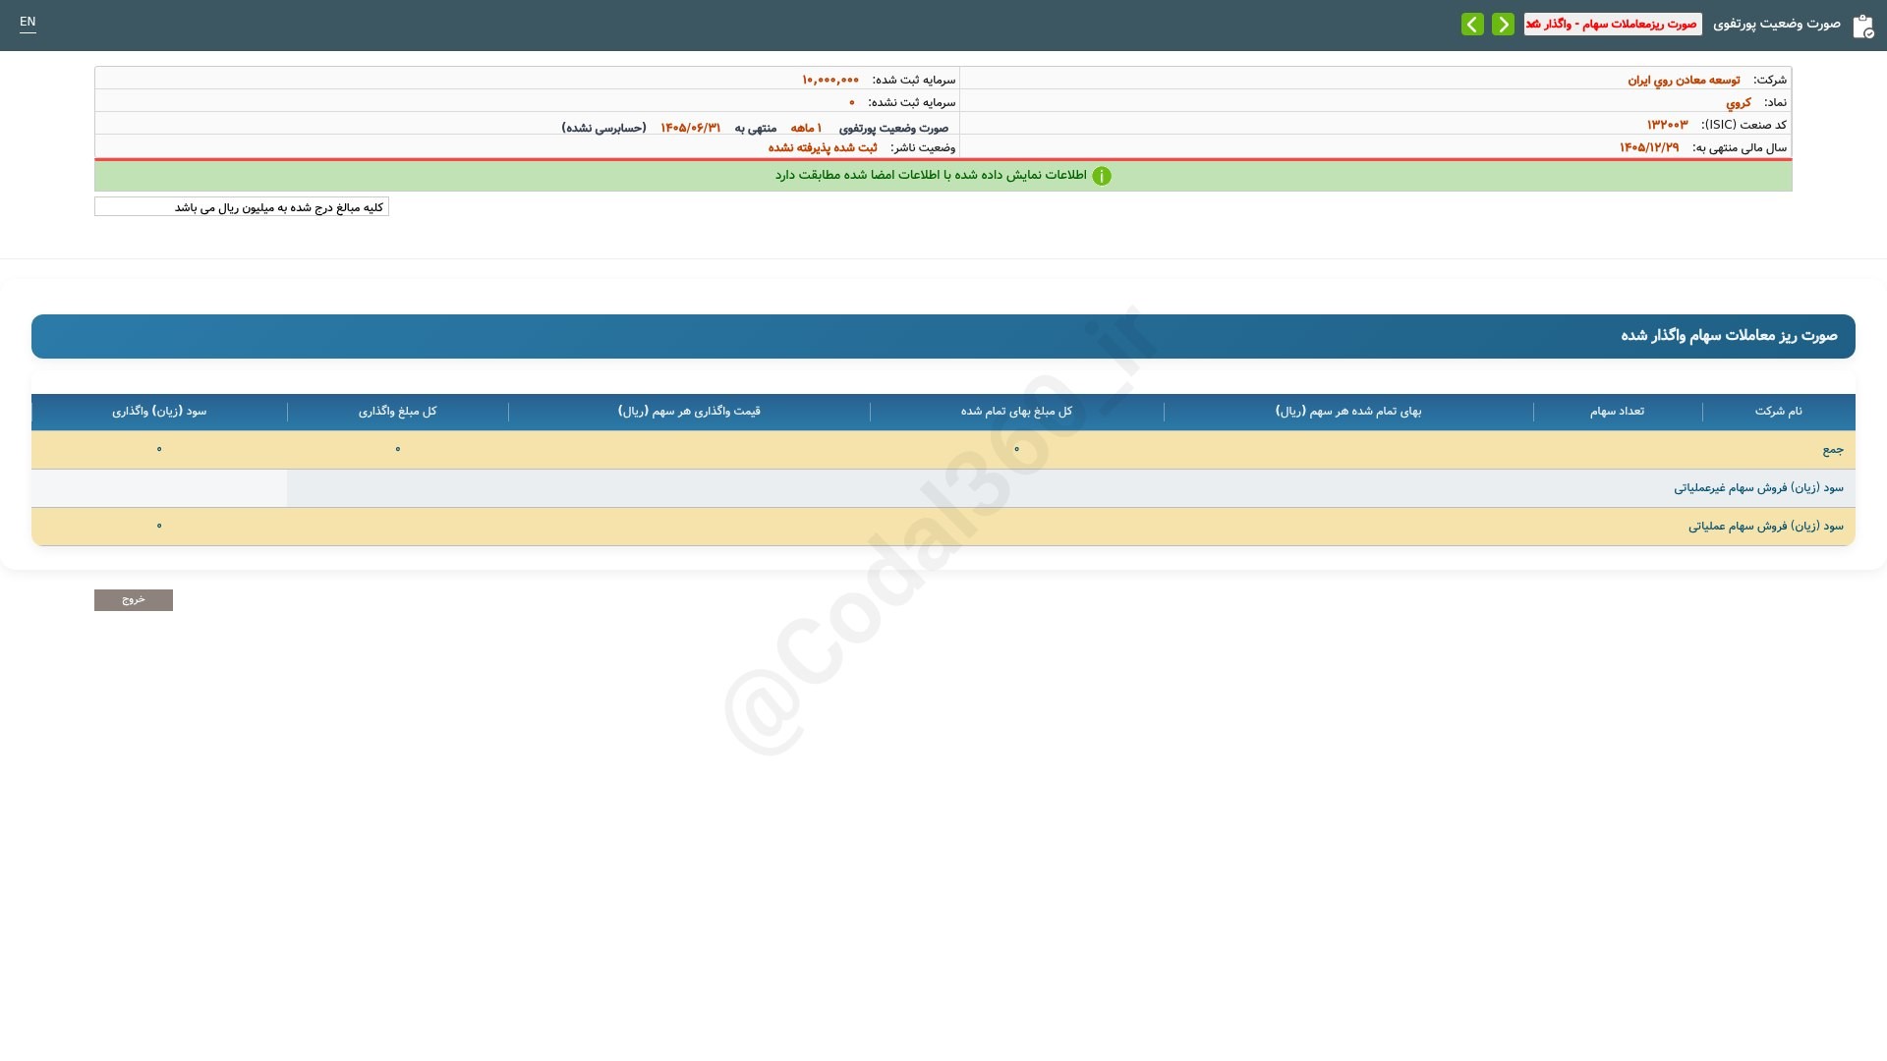
Task: Click the green signed-information match message
Action: 931,176
